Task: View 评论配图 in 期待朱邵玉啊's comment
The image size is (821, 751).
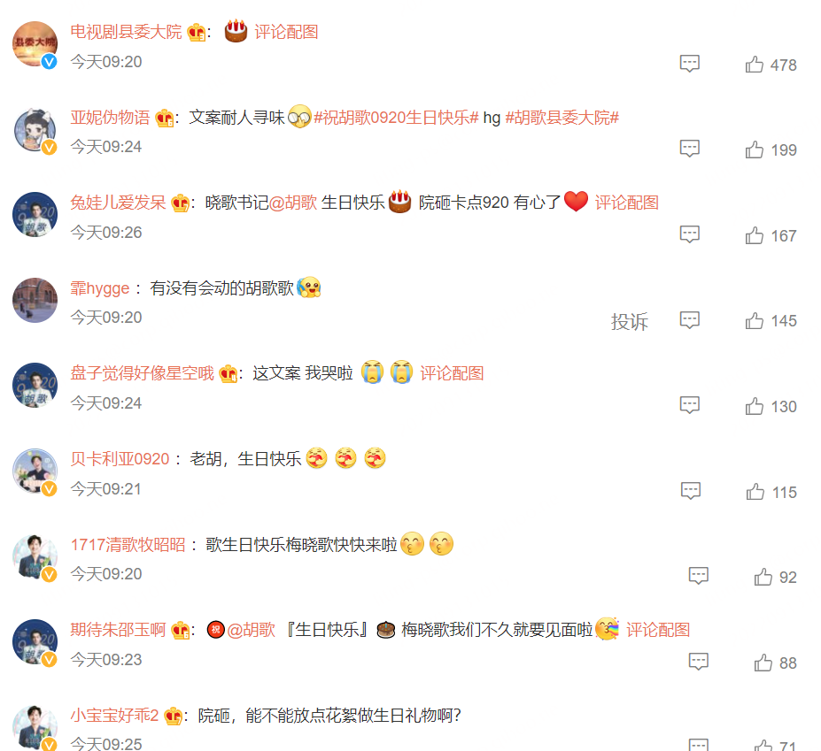Action: (658, 630)
